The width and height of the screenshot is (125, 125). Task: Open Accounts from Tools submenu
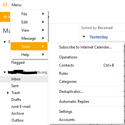(x=86, y=120)
